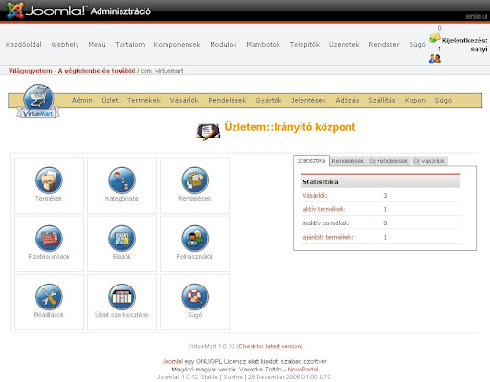
Task: Open VirtueMart Adózás menu
Action: [347, 100]
